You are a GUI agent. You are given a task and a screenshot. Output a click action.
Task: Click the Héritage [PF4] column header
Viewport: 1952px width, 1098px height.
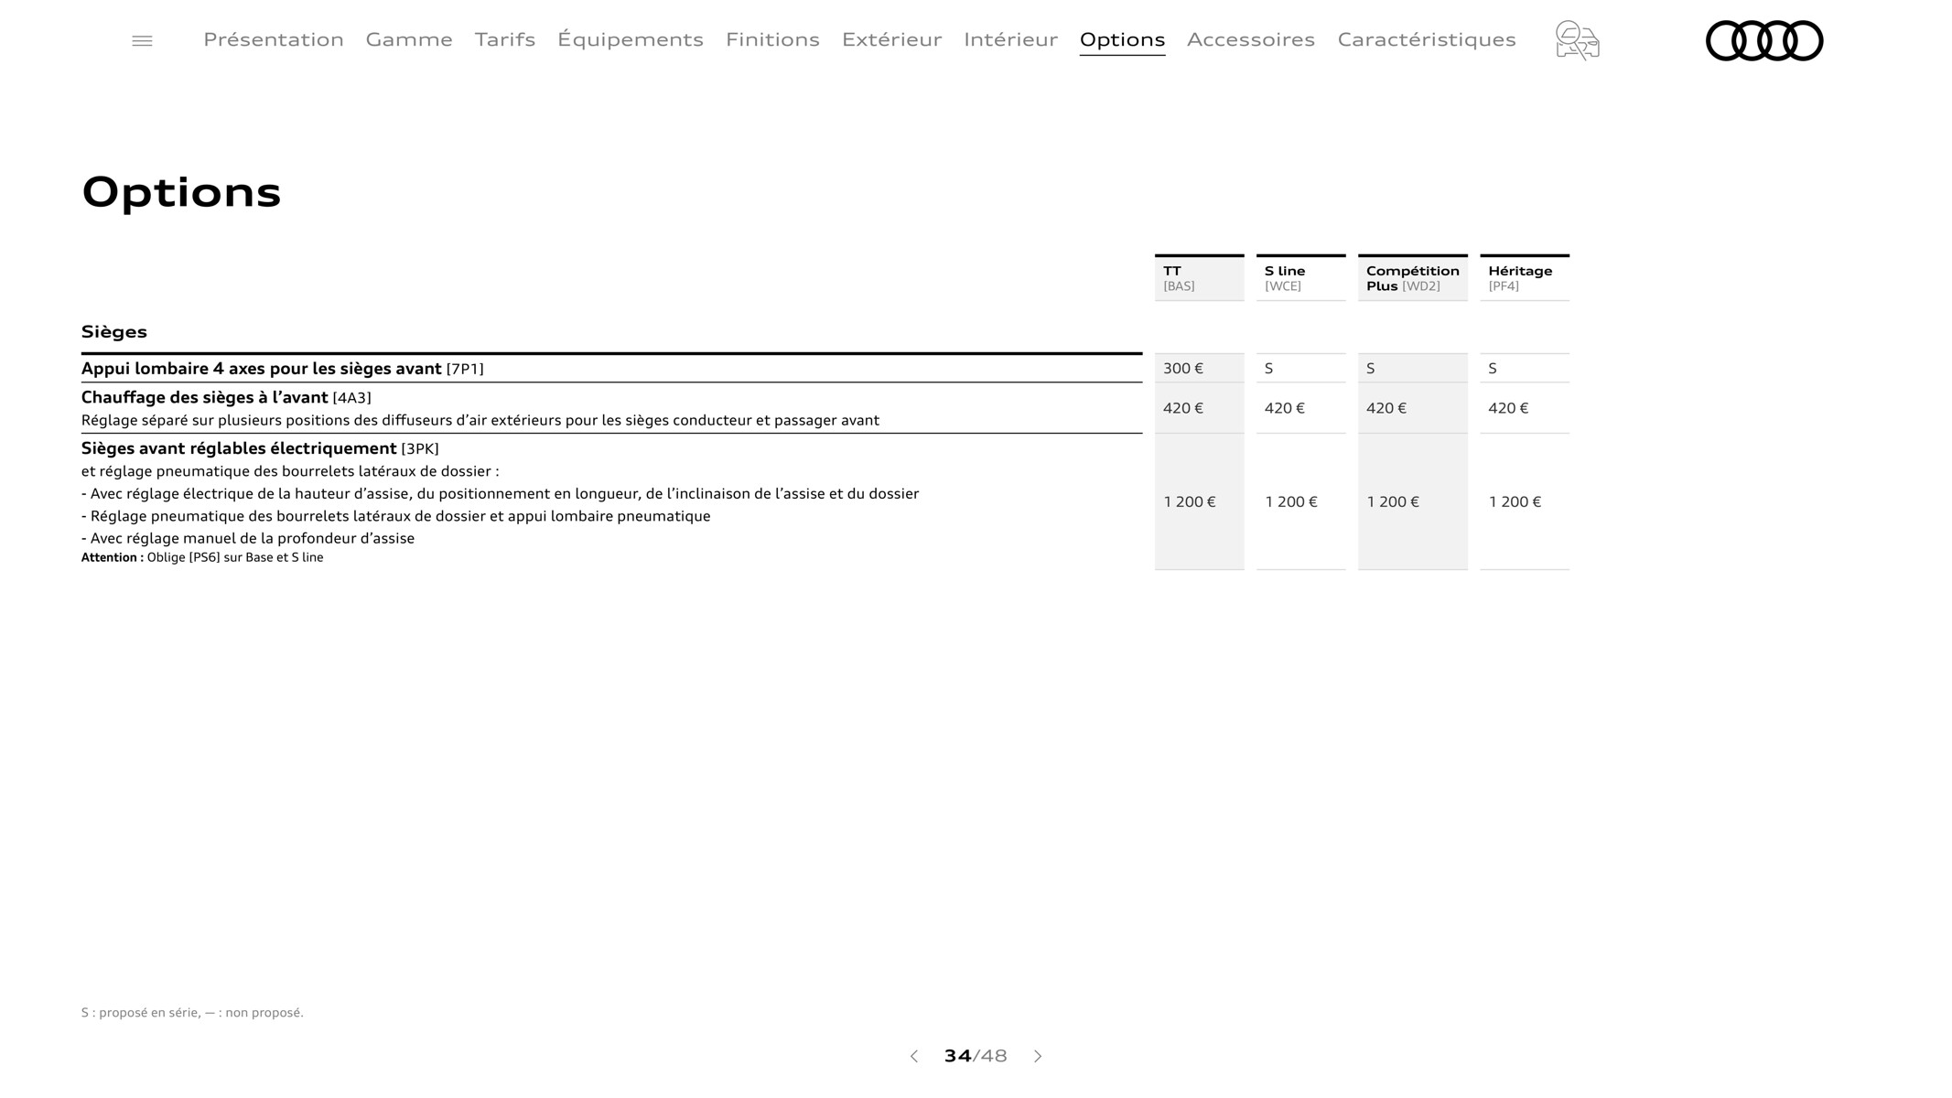coord(1524,278)
